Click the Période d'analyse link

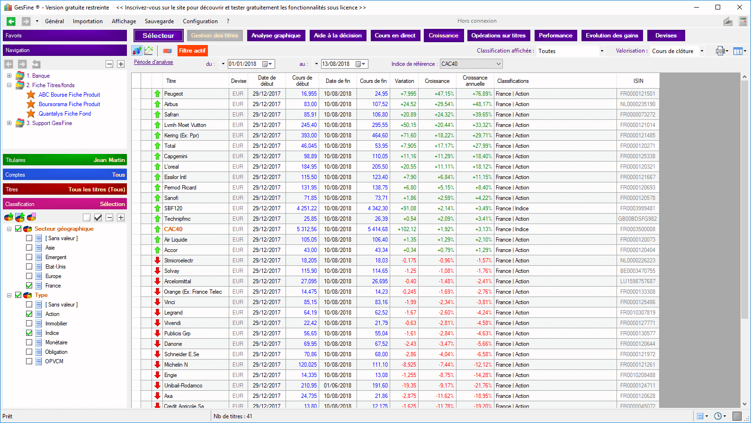pos(153,62)
